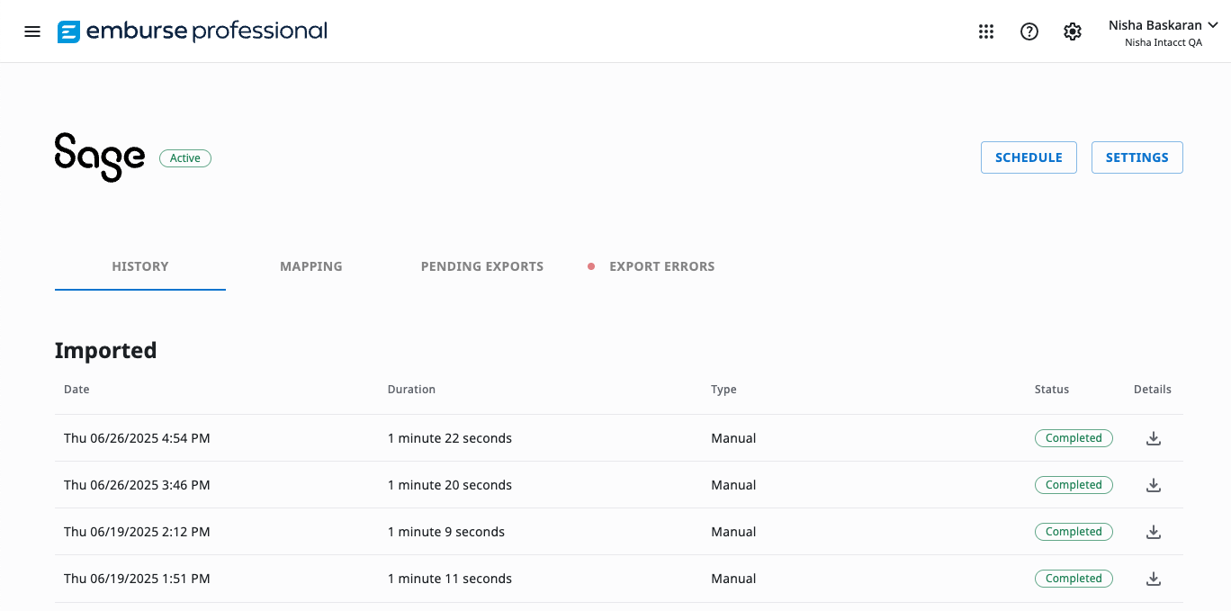Select the Duration column header

pyautogui.click(x=411, y=390)
